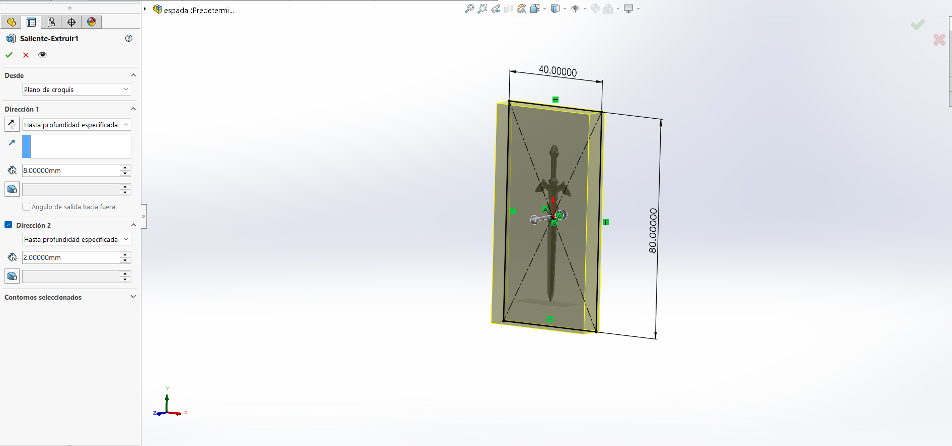The width and height of the screenshot is (952, 446).
Task: Click the horizontal relation marker at top edge
Action: [556, 100]
